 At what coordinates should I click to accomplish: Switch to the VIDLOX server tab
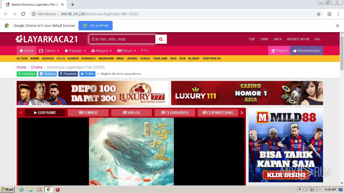(x=131, y=113)
